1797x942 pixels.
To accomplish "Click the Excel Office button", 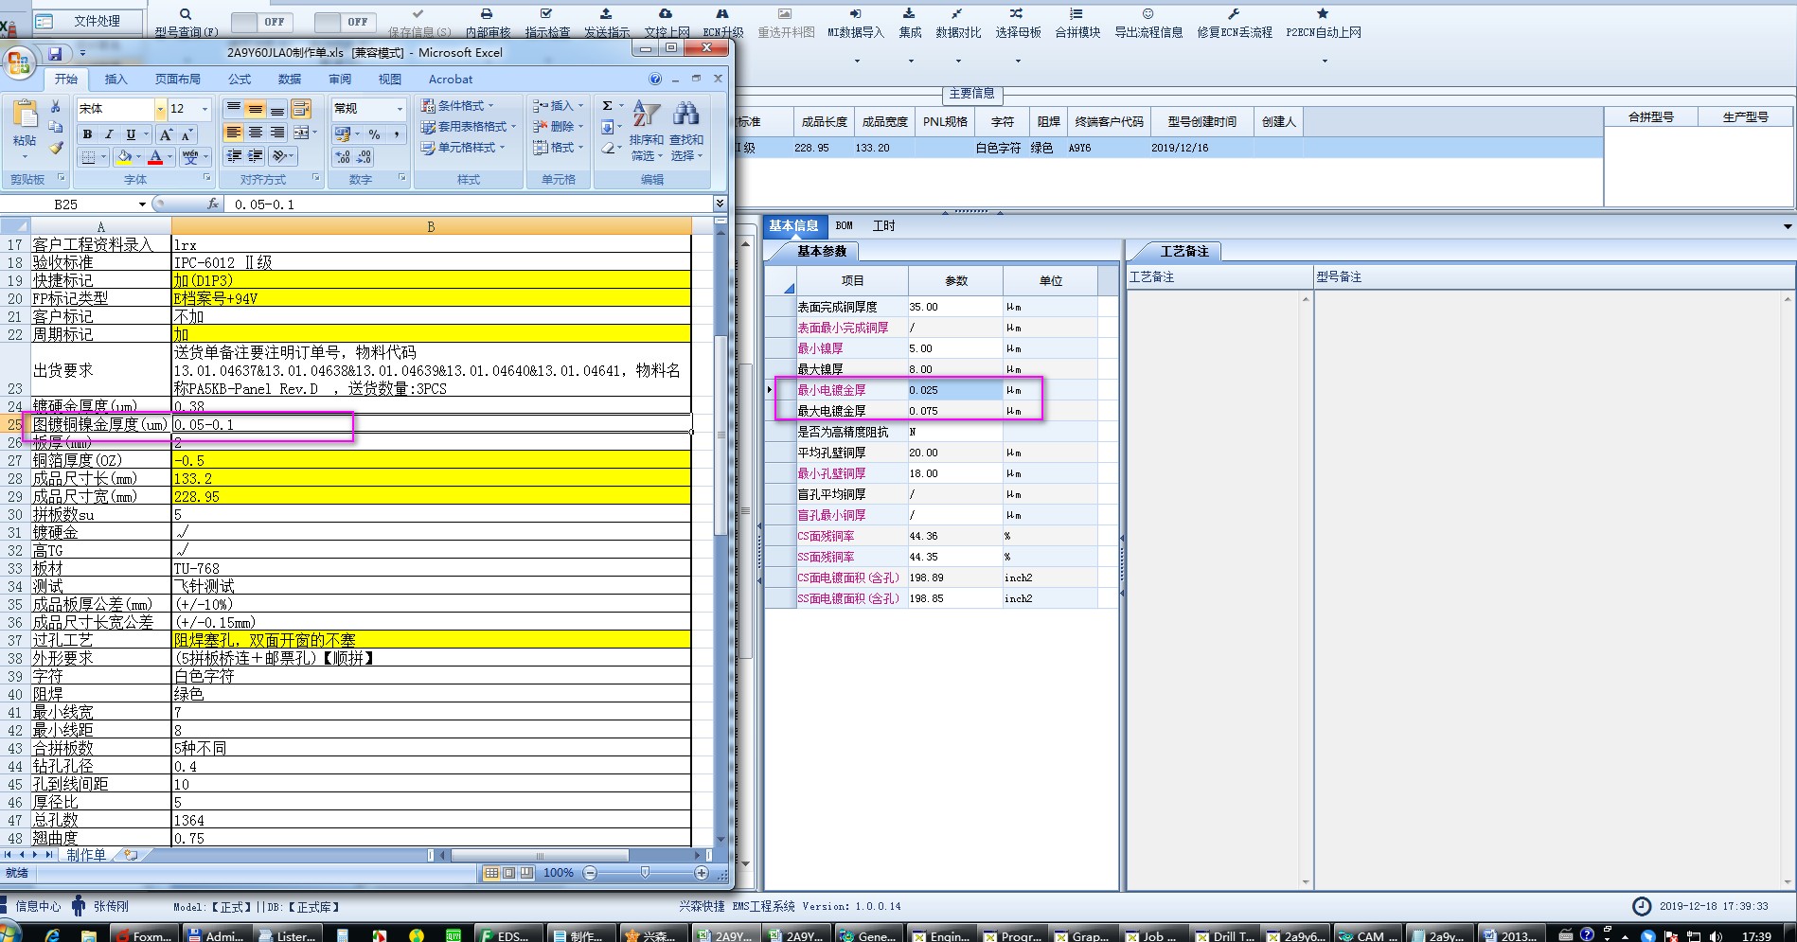I will click(19, 63).
